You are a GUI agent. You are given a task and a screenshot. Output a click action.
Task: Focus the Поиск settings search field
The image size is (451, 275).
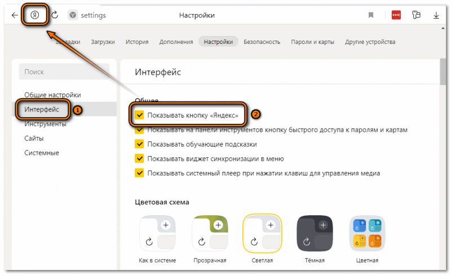64,72
